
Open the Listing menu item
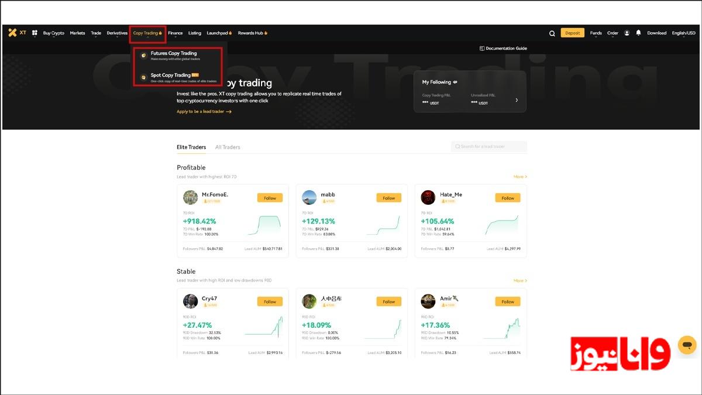(195, 33)
